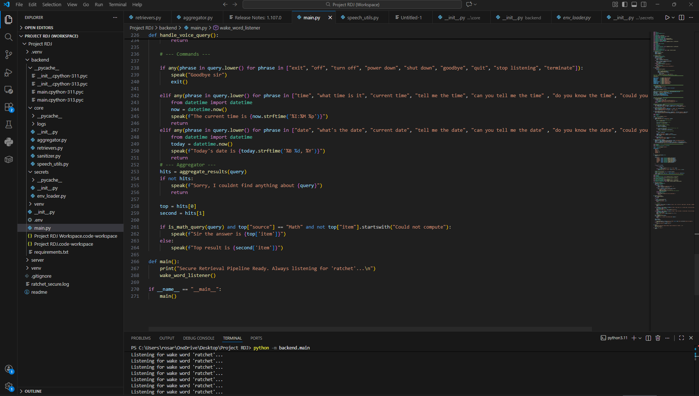Run main.py with the play button
This screenshot has width=699, height=396.
pos(667,17)
